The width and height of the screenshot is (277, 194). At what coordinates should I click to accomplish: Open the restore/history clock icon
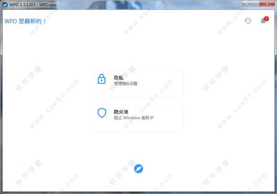click(x=248, y=20)
